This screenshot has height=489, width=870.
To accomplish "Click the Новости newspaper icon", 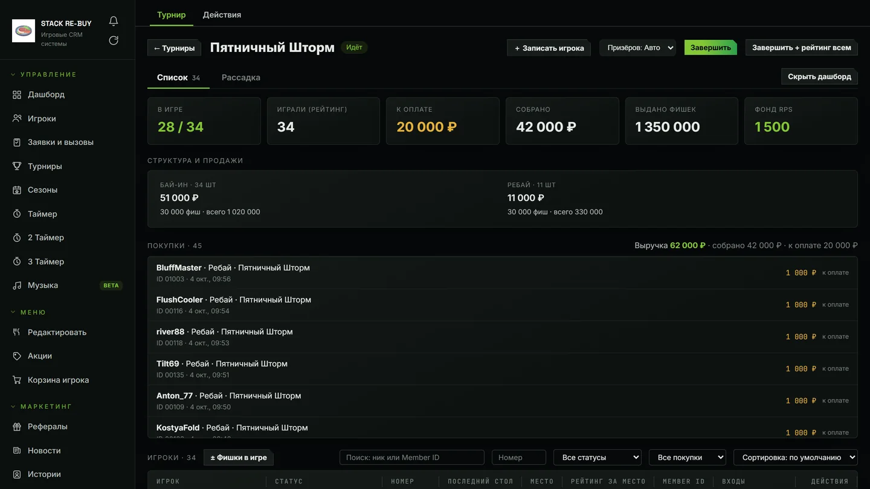I will [17, 450].
